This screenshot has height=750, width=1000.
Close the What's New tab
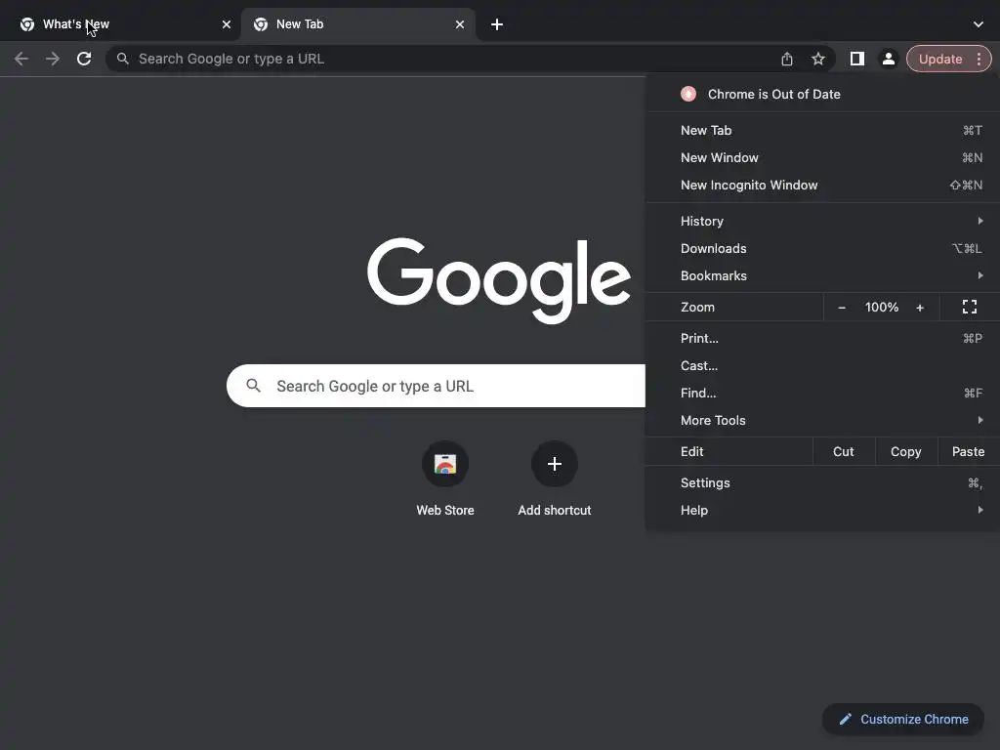[x=227, y=24]
